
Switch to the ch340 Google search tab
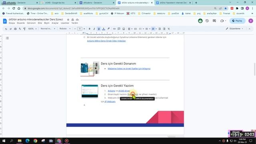(58, 3)
